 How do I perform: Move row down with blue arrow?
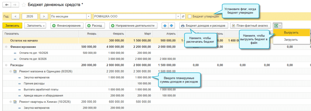172,25
